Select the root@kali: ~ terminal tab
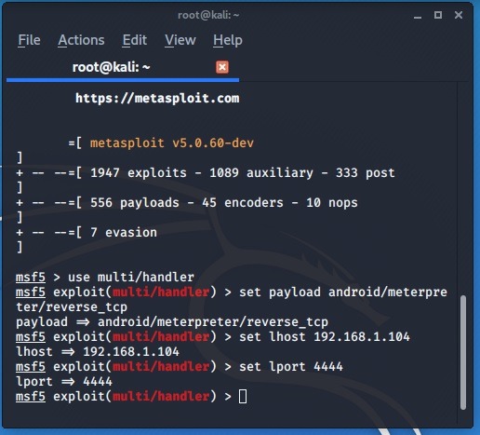 pos(123,67)
